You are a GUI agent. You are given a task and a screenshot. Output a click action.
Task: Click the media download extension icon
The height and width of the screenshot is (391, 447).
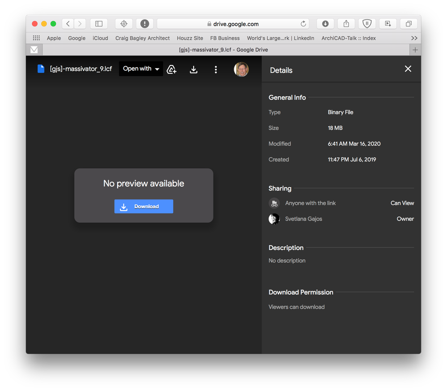387,24
